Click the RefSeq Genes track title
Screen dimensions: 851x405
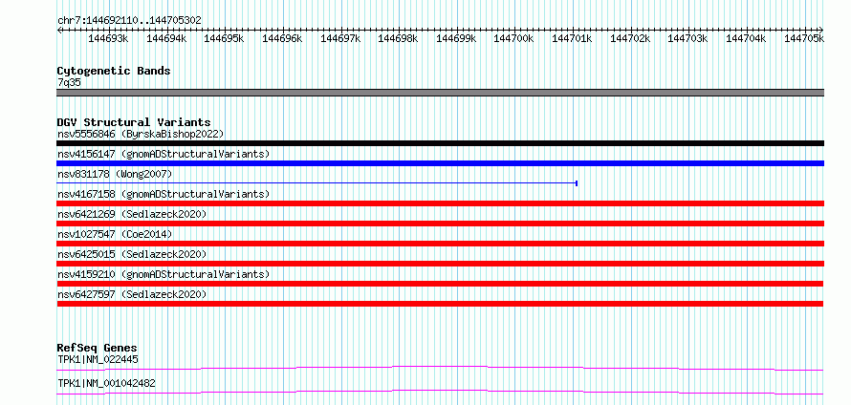98,348
